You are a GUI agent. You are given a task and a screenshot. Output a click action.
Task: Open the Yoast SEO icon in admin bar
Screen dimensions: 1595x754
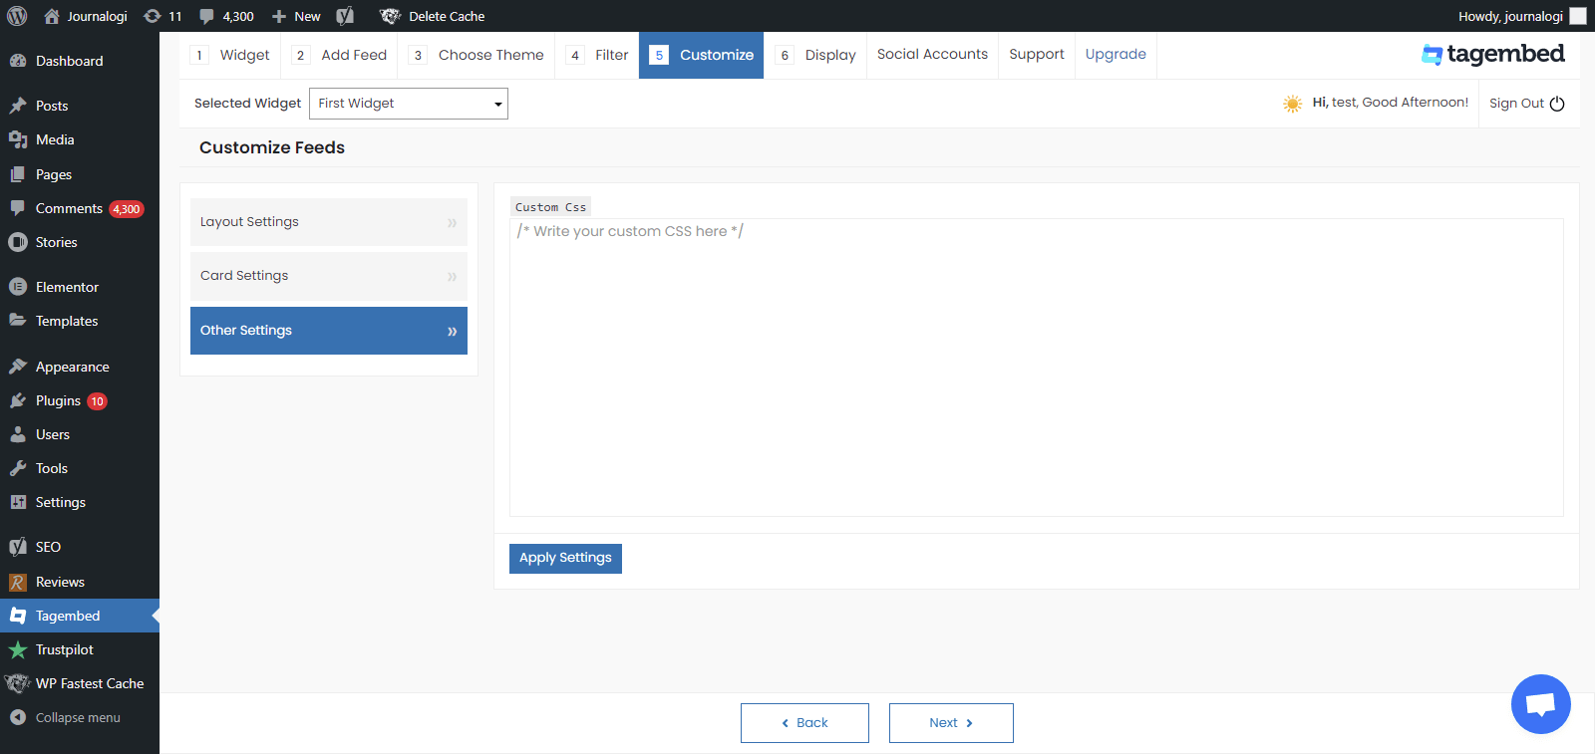click(345, 16)
